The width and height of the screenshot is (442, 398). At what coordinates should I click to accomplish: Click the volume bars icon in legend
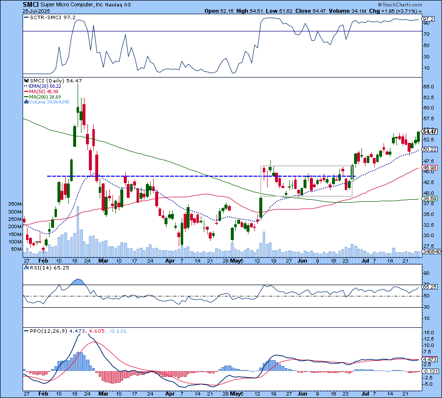[25, 102]
